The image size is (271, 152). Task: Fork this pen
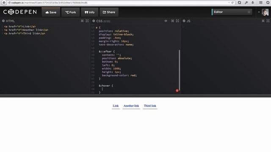(71, 12)
